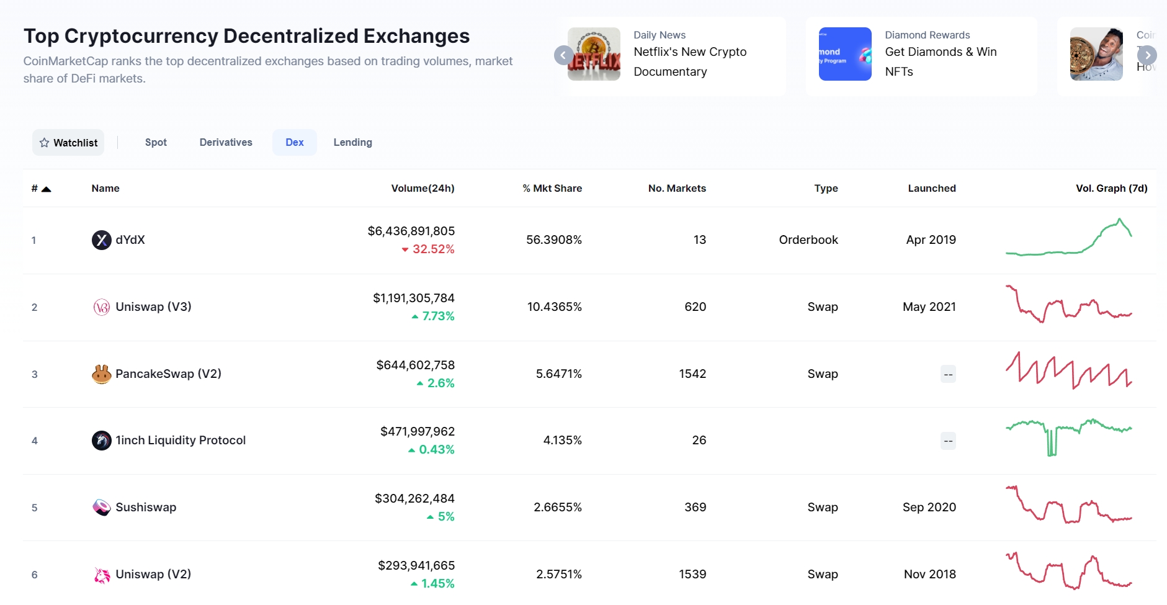Sort by Volume(24h) column header
This screenshot has width=1167, height=605.
pos(423,189)
